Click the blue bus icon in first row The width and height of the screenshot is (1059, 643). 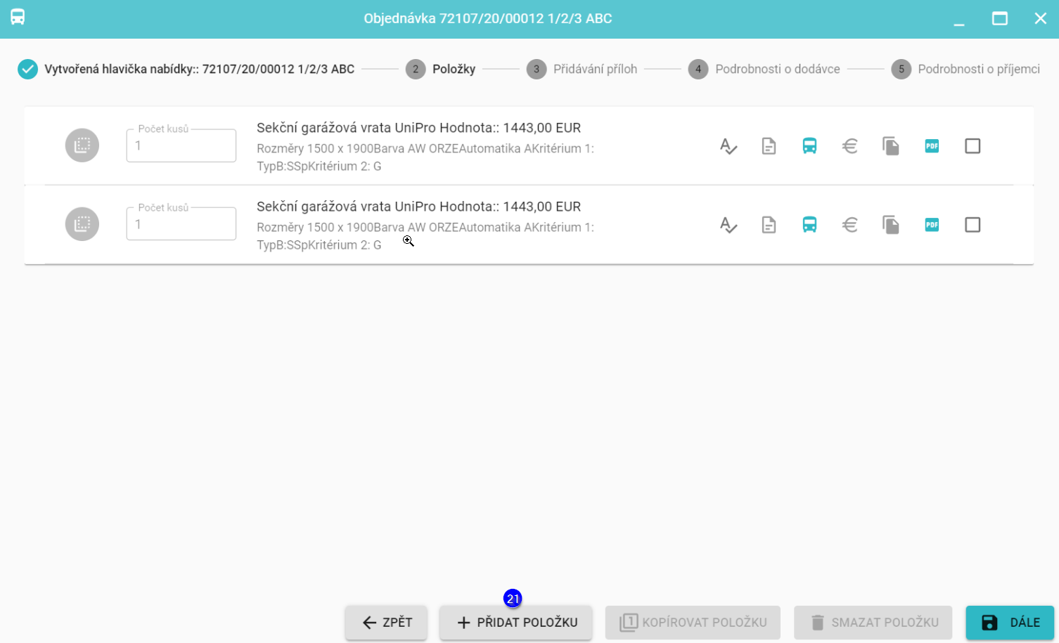pyautogui.click(x=809, y=146)
